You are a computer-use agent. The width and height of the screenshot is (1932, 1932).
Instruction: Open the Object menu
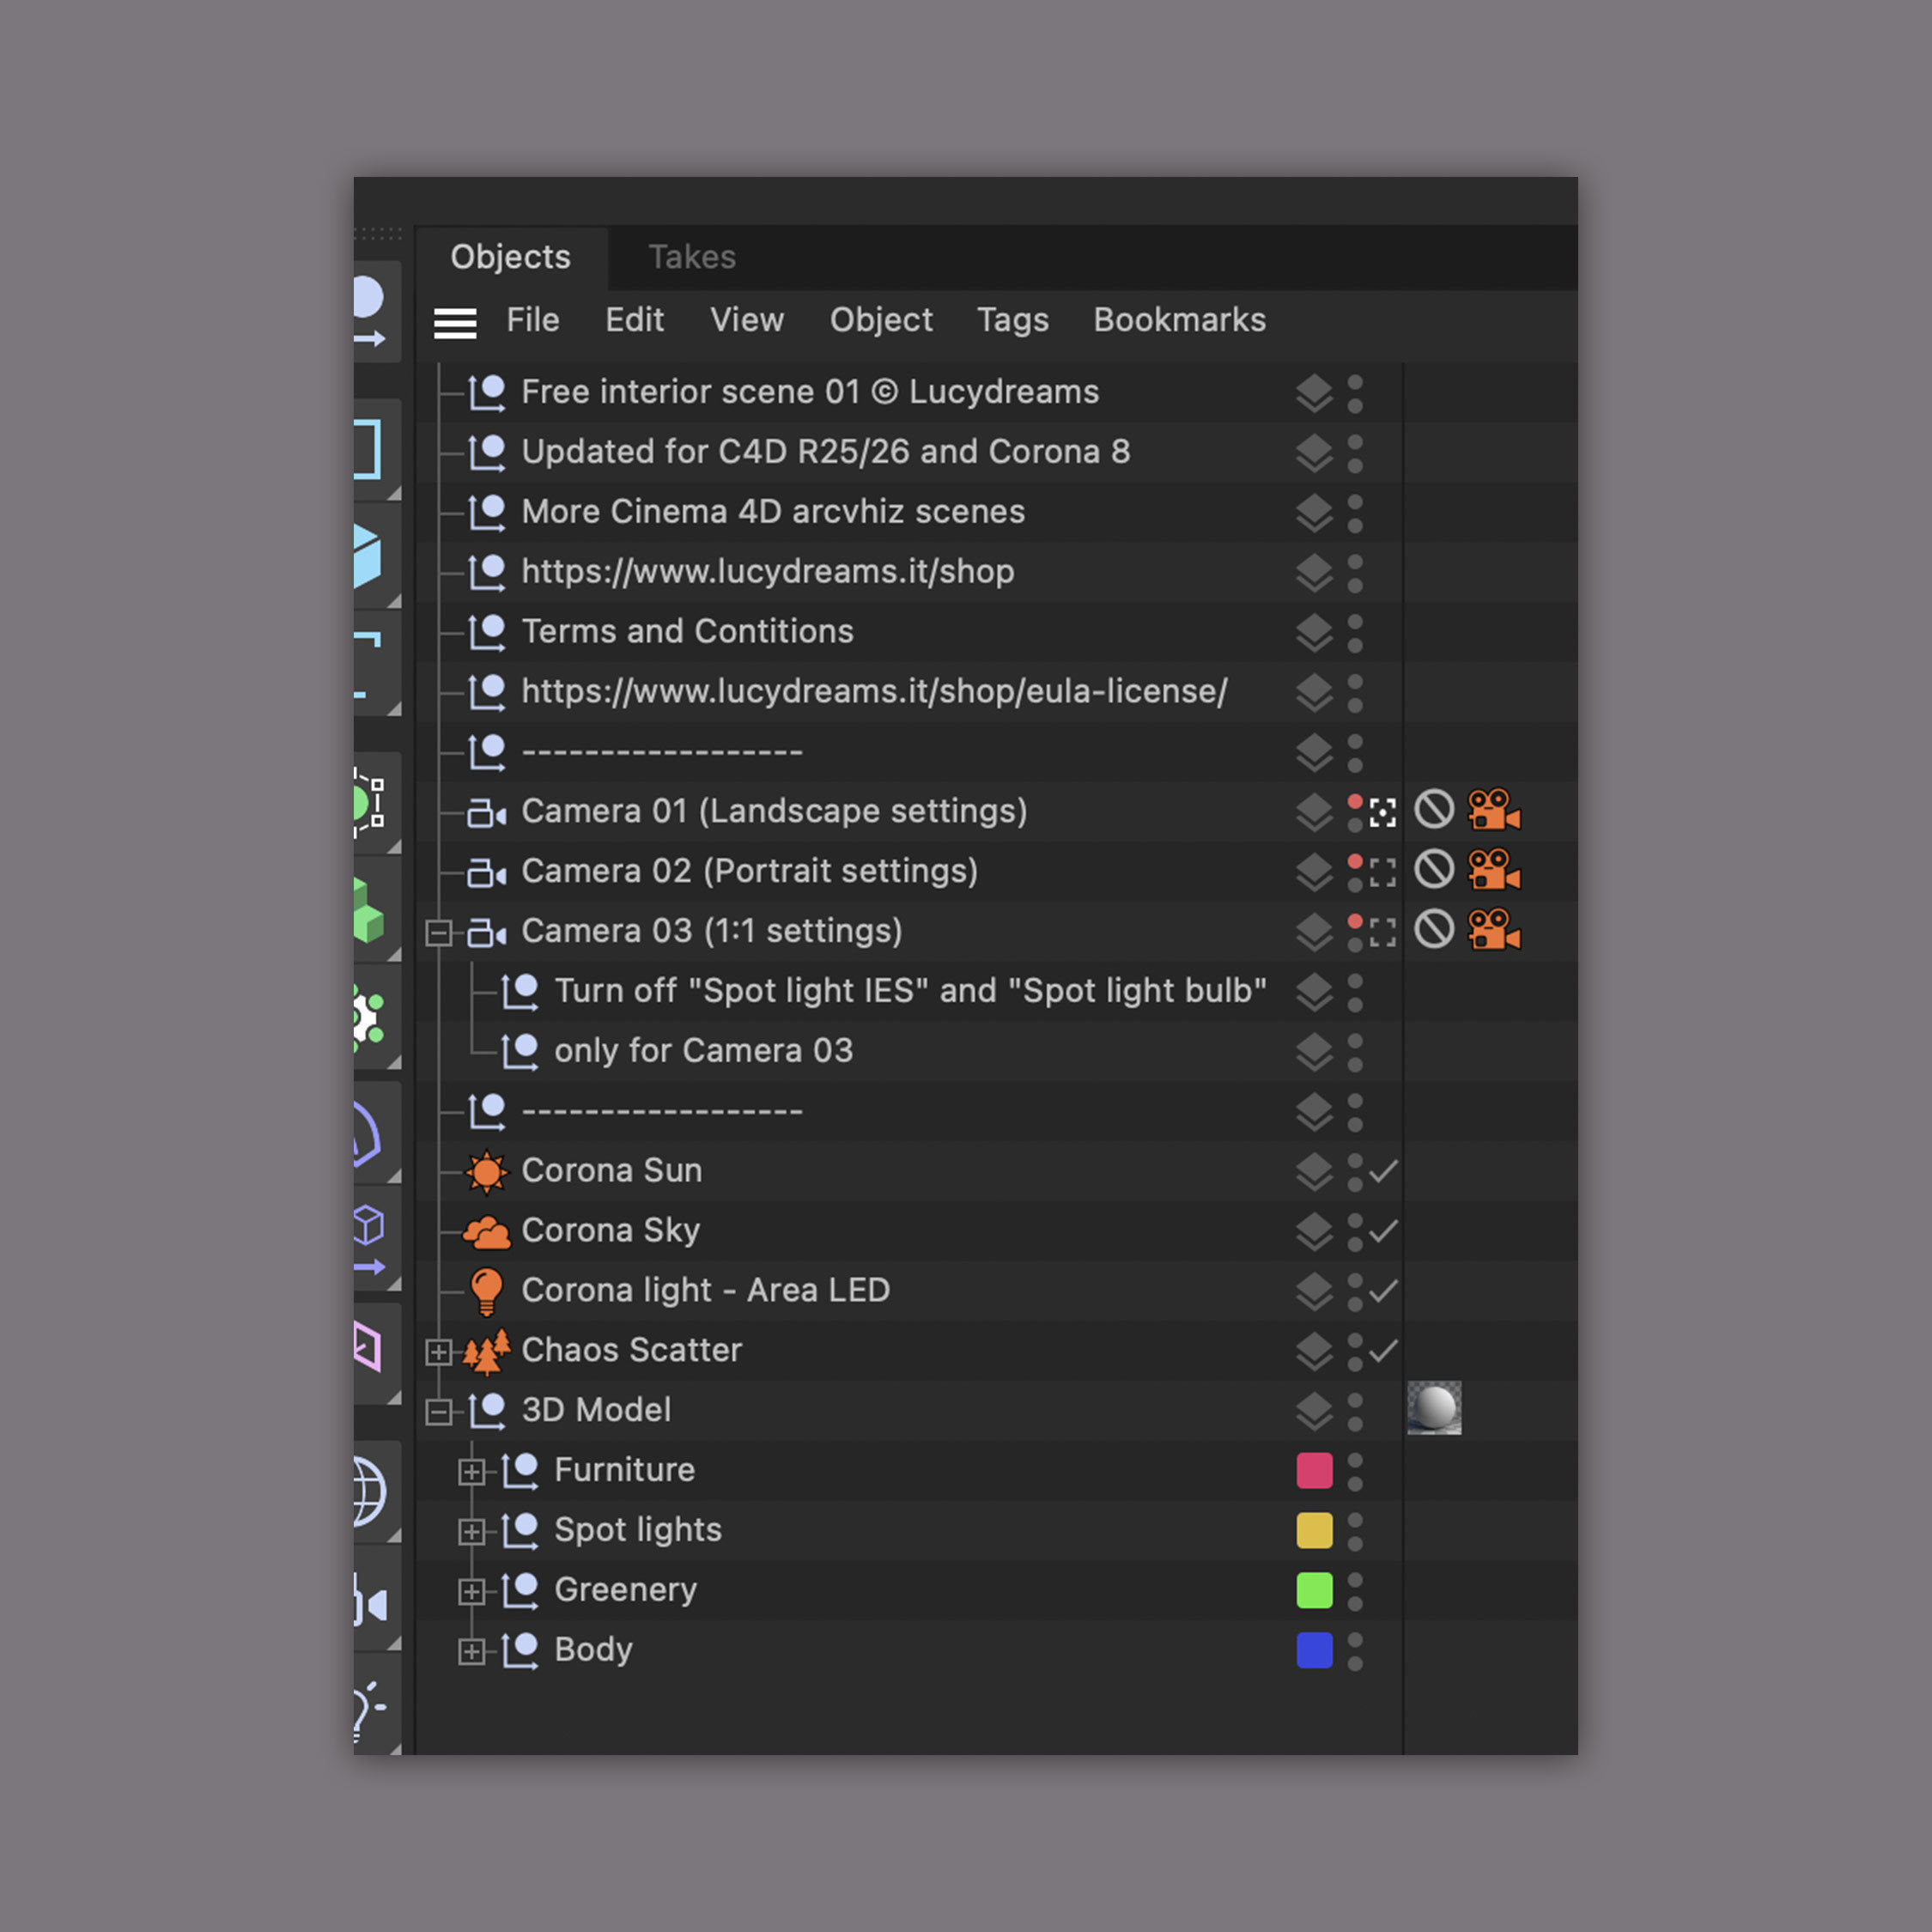click(x=881, y=320)
